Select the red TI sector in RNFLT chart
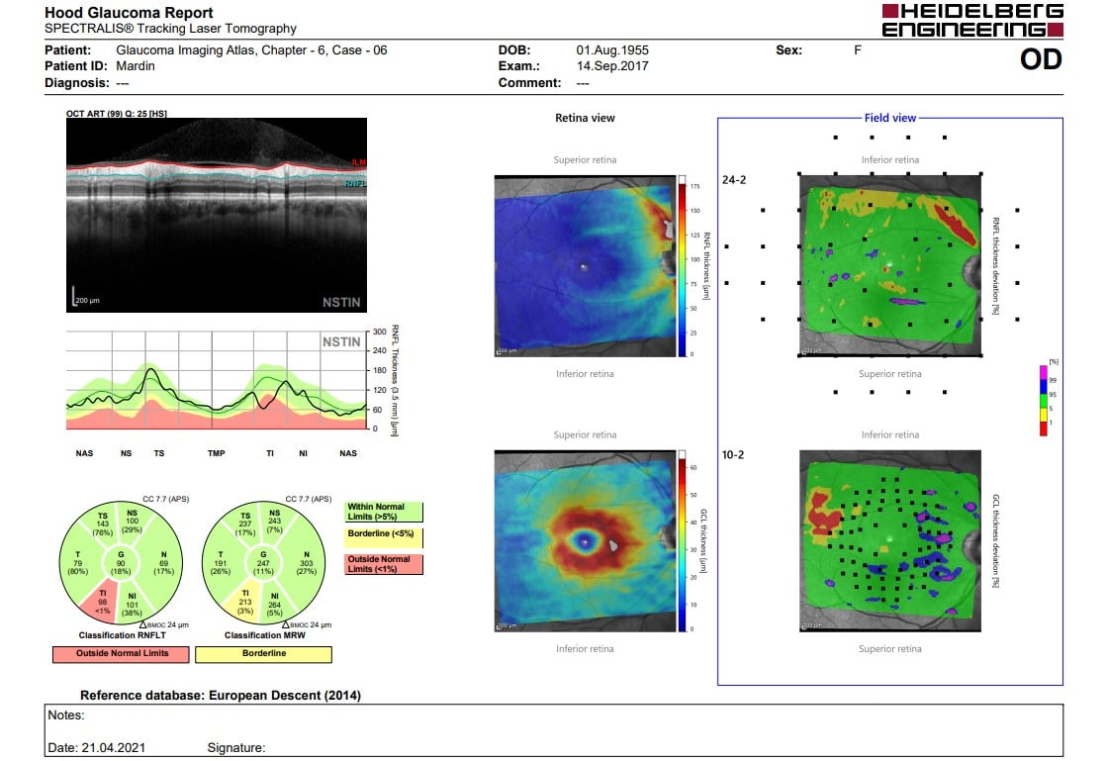Image resolution: width=1108 pixels, height=761 pixels. tap(103, 600)
